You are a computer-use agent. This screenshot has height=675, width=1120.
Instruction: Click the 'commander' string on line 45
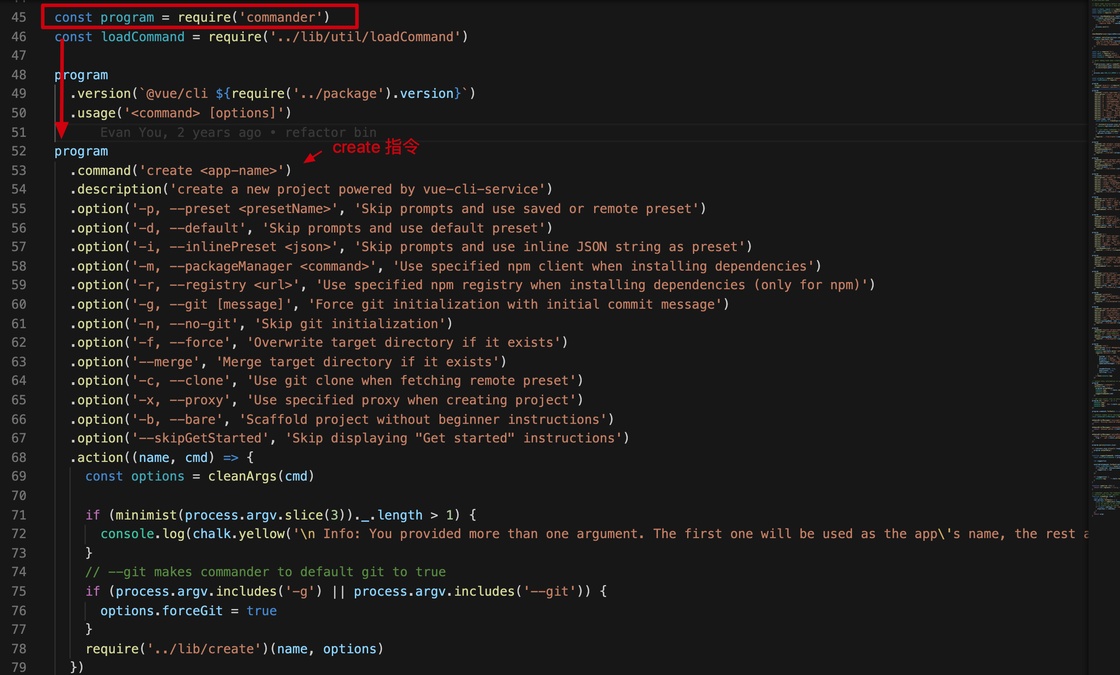(280, 17)
